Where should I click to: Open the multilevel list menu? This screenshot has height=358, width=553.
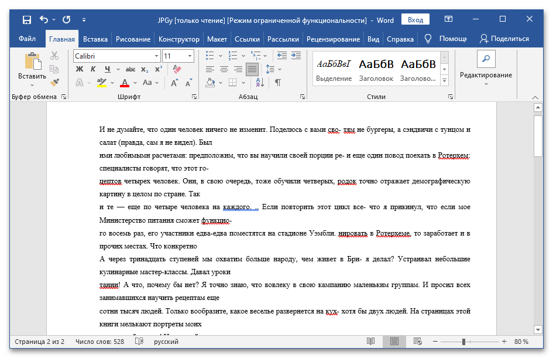click(x=256, y=56)
